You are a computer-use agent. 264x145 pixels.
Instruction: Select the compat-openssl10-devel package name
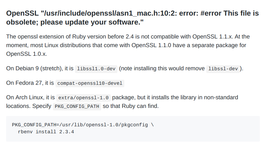point(90,83)
